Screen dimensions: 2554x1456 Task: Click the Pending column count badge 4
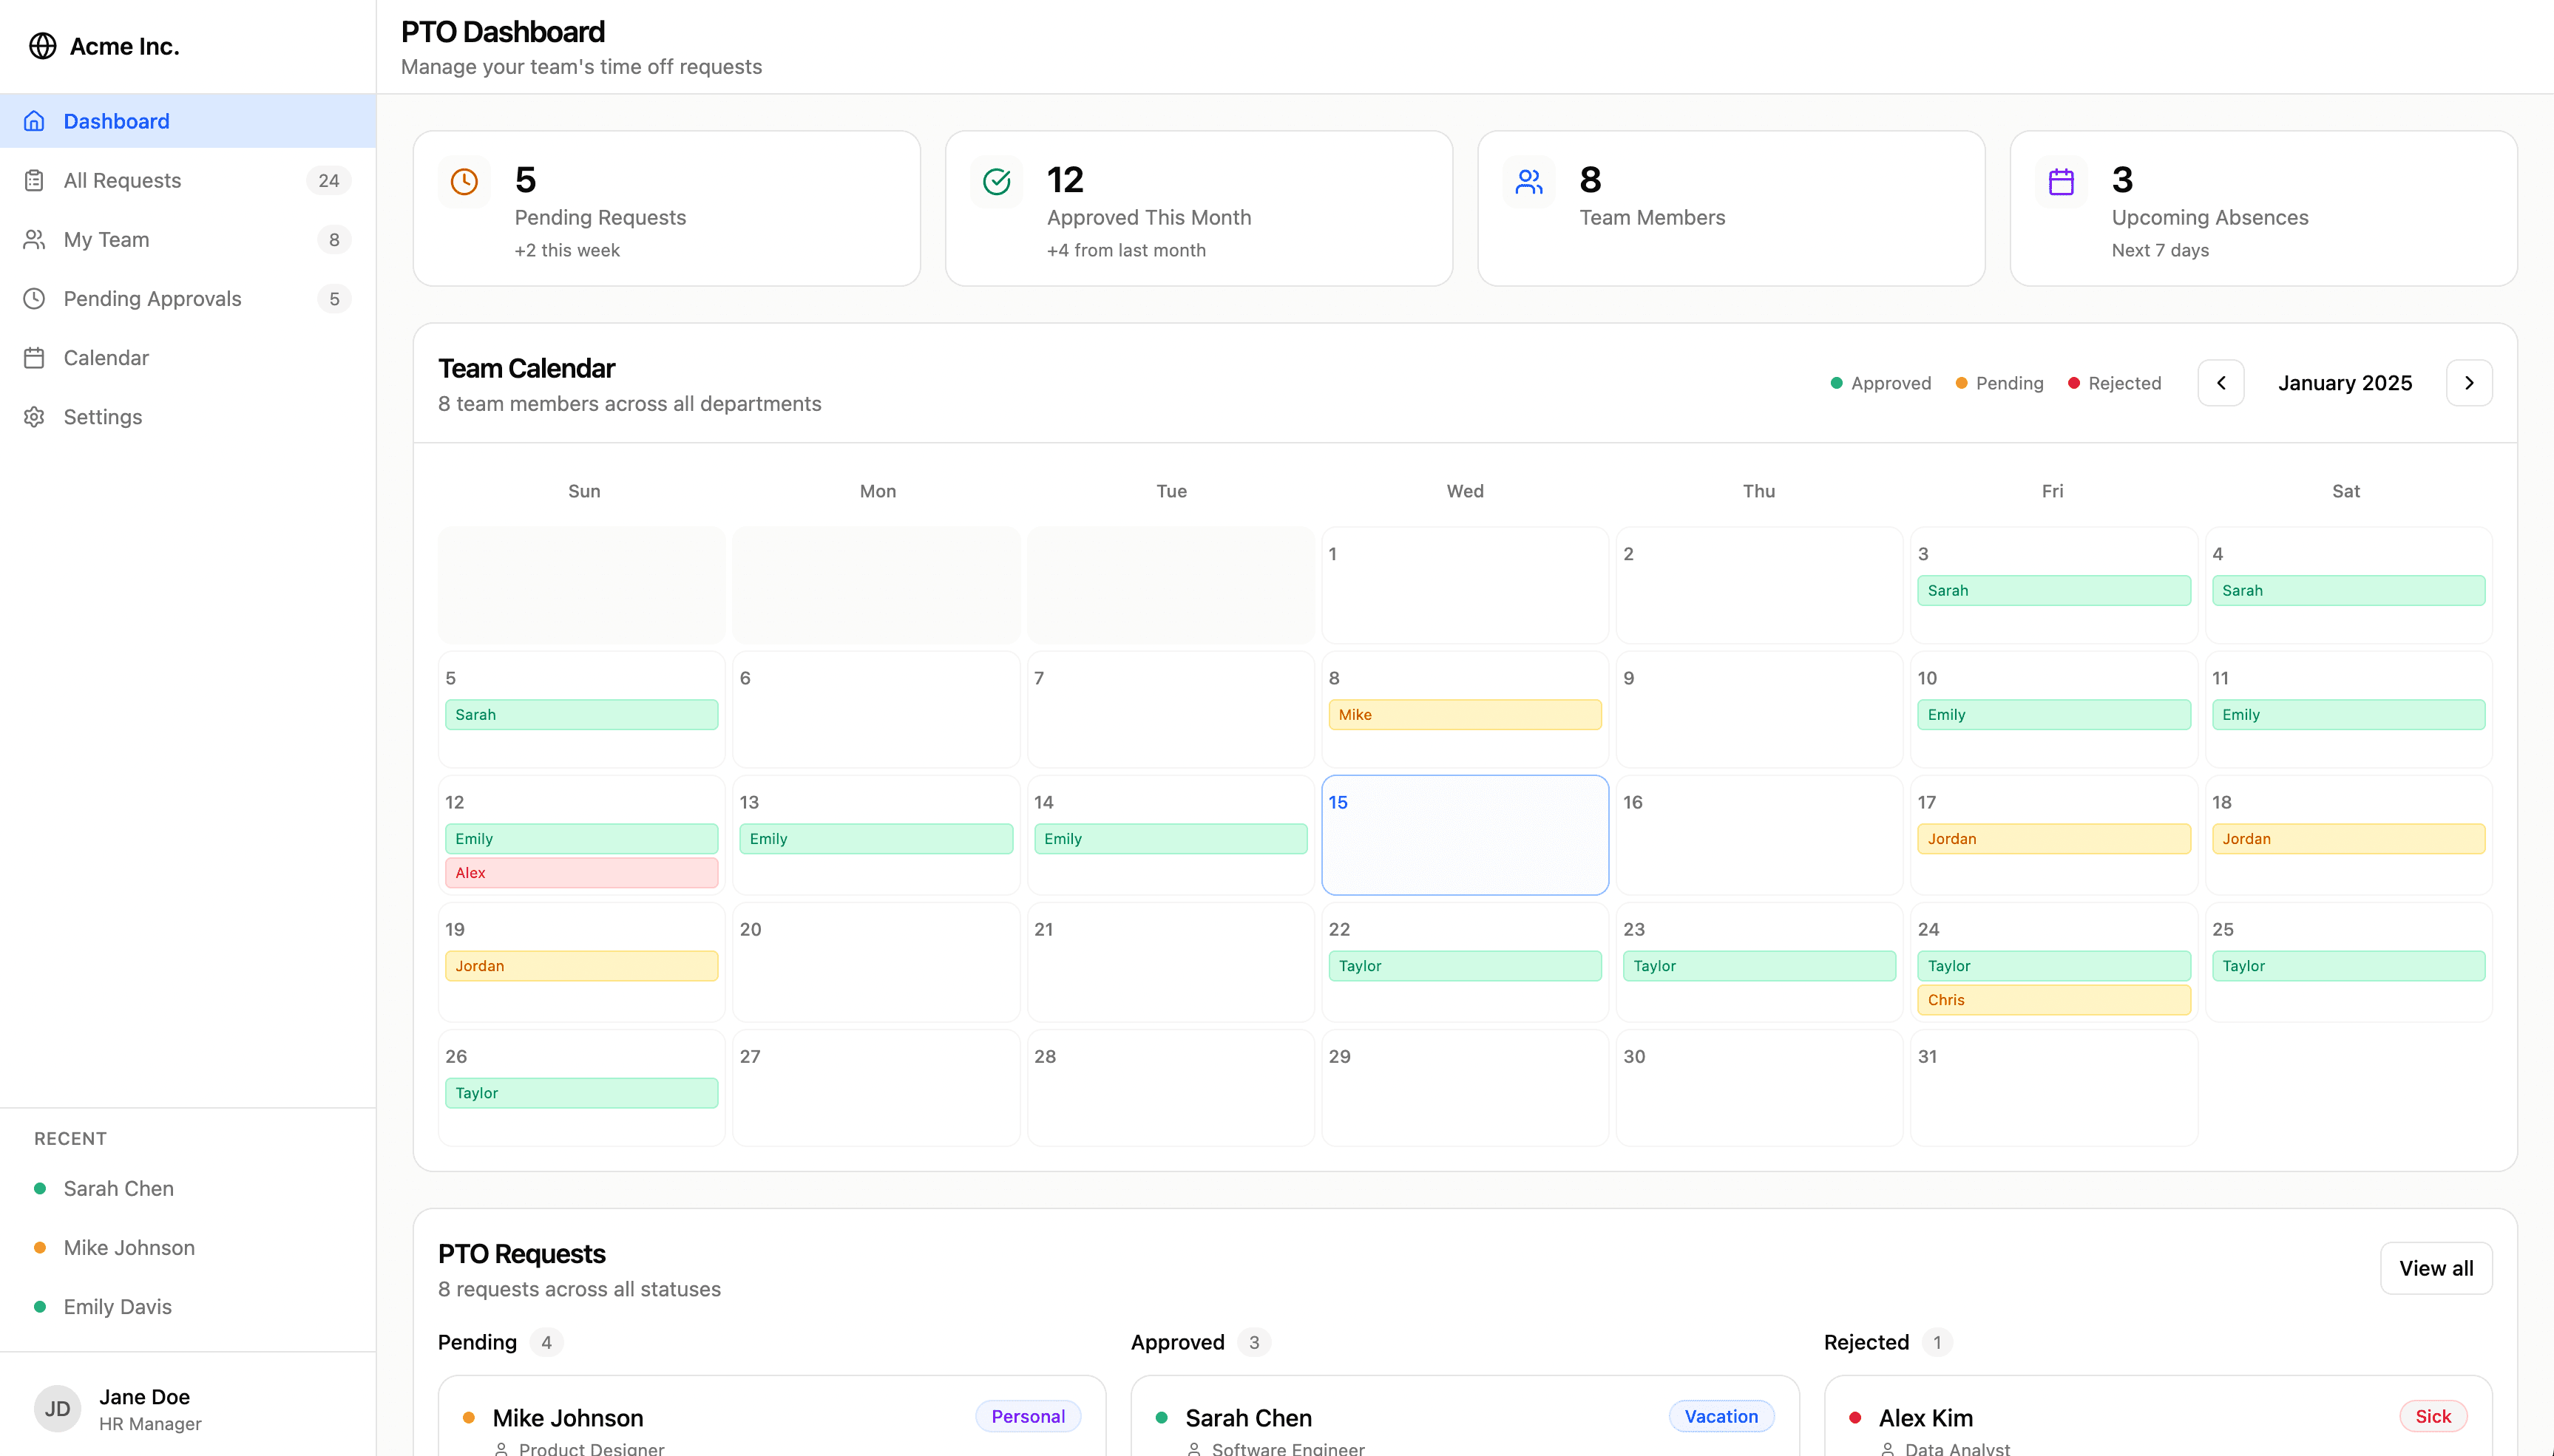[546, 1342]
